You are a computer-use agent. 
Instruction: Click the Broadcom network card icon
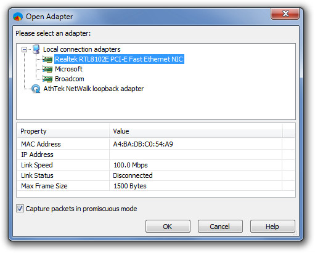point(47,79)
